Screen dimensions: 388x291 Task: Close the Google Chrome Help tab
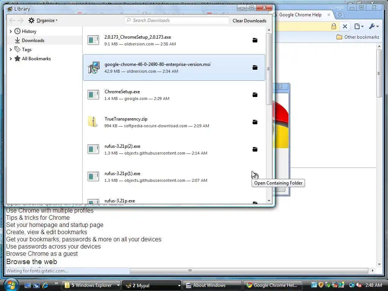tap(329, 15)
